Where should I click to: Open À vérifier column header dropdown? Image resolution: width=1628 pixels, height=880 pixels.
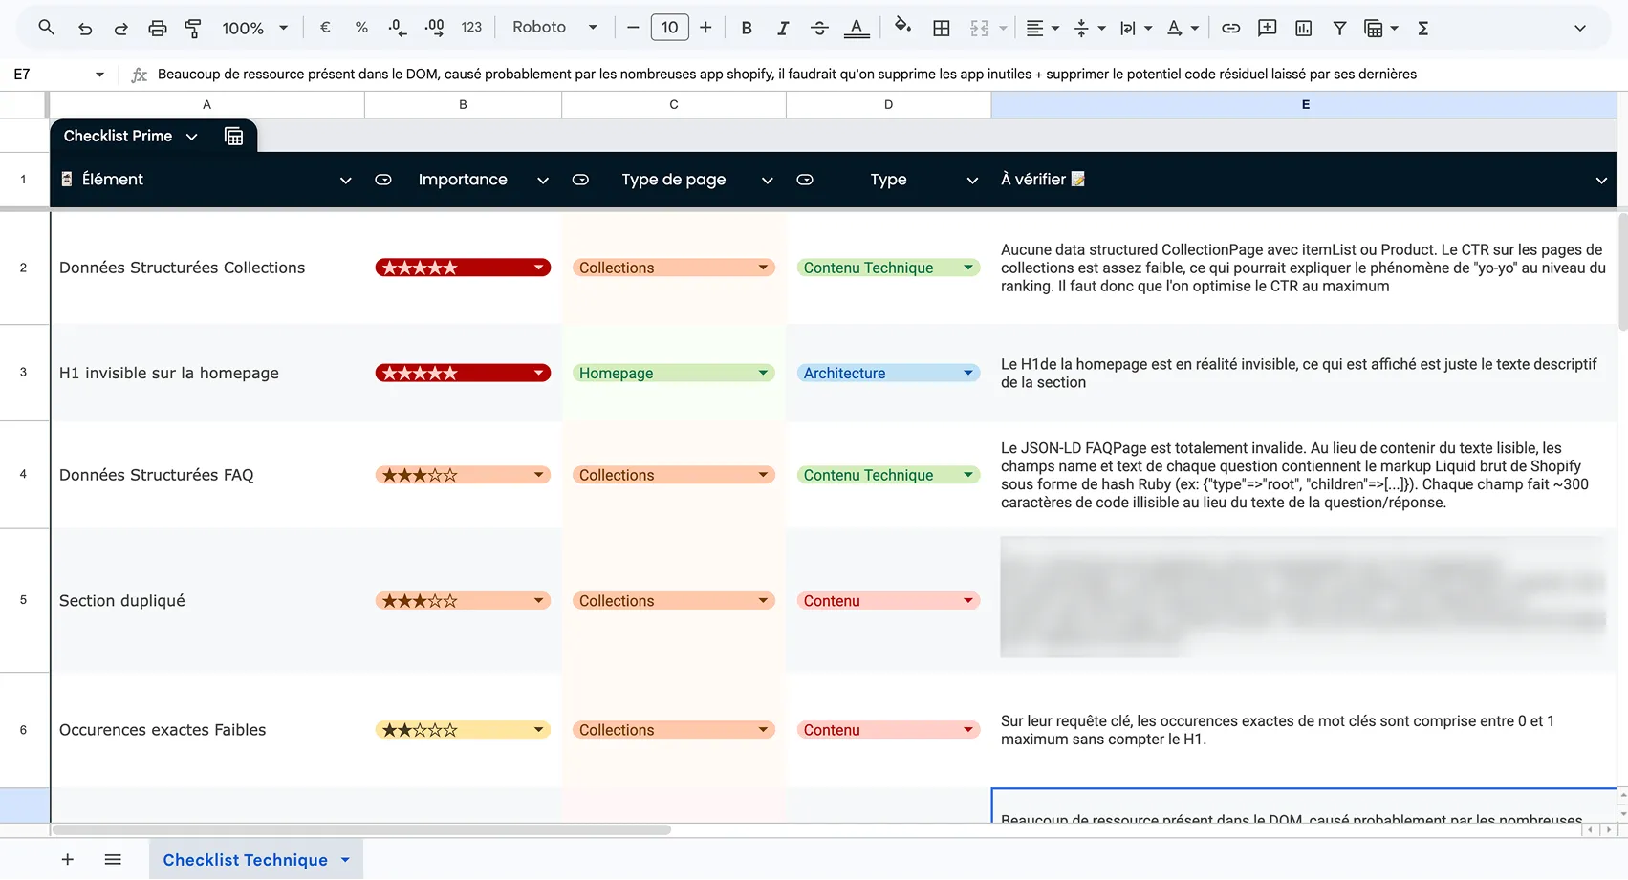pos(1601,180)
